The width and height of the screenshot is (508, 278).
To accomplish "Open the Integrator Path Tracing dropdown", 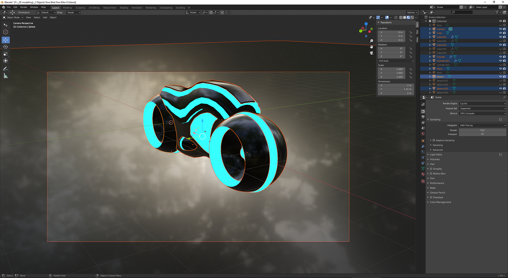I will tap(483, 125).
